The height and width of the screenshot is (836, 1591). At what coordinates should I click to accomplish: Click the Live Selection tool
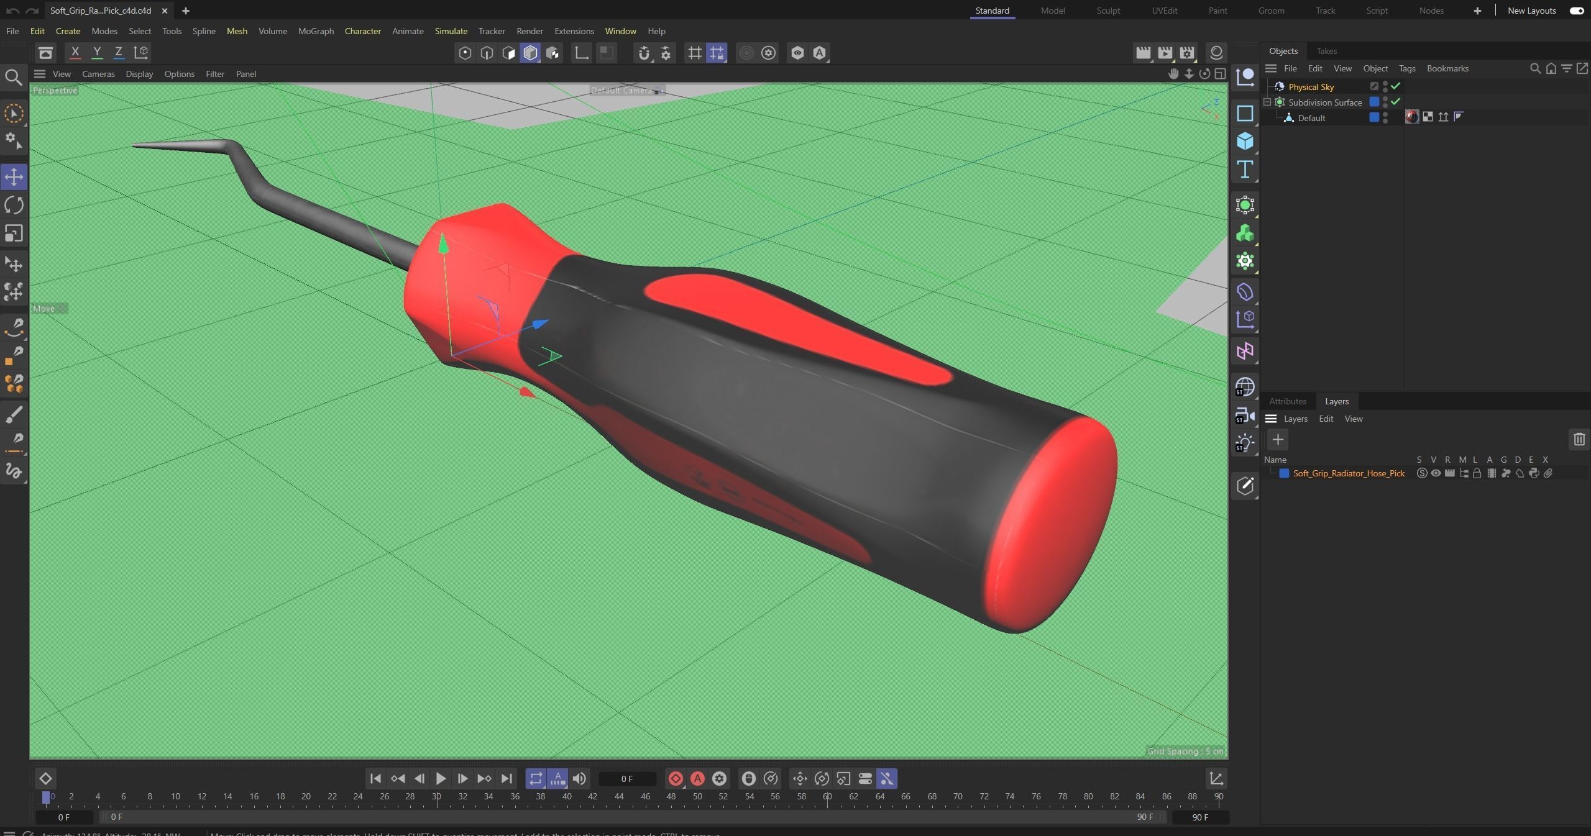coord(14,114)
